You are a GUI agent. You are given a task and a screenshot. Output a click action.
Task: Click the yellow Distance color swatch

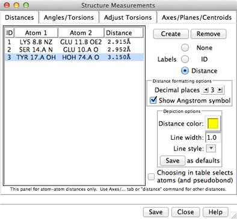[213, 124]
